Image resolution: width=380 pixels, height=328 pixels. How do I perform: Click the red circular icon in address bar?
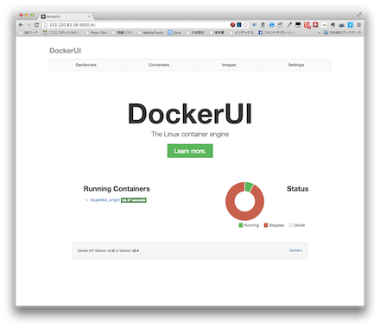pos(232,25)
